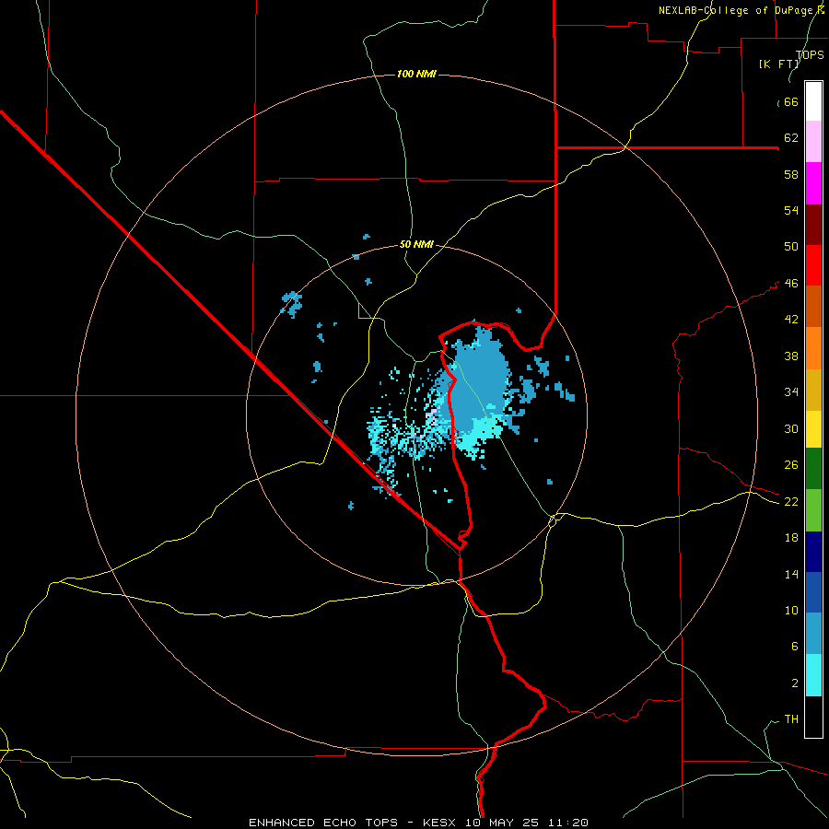The width and height of the screenshot is (829, 829).
Task: Click the legend value 18
Action: click(791, 538)
